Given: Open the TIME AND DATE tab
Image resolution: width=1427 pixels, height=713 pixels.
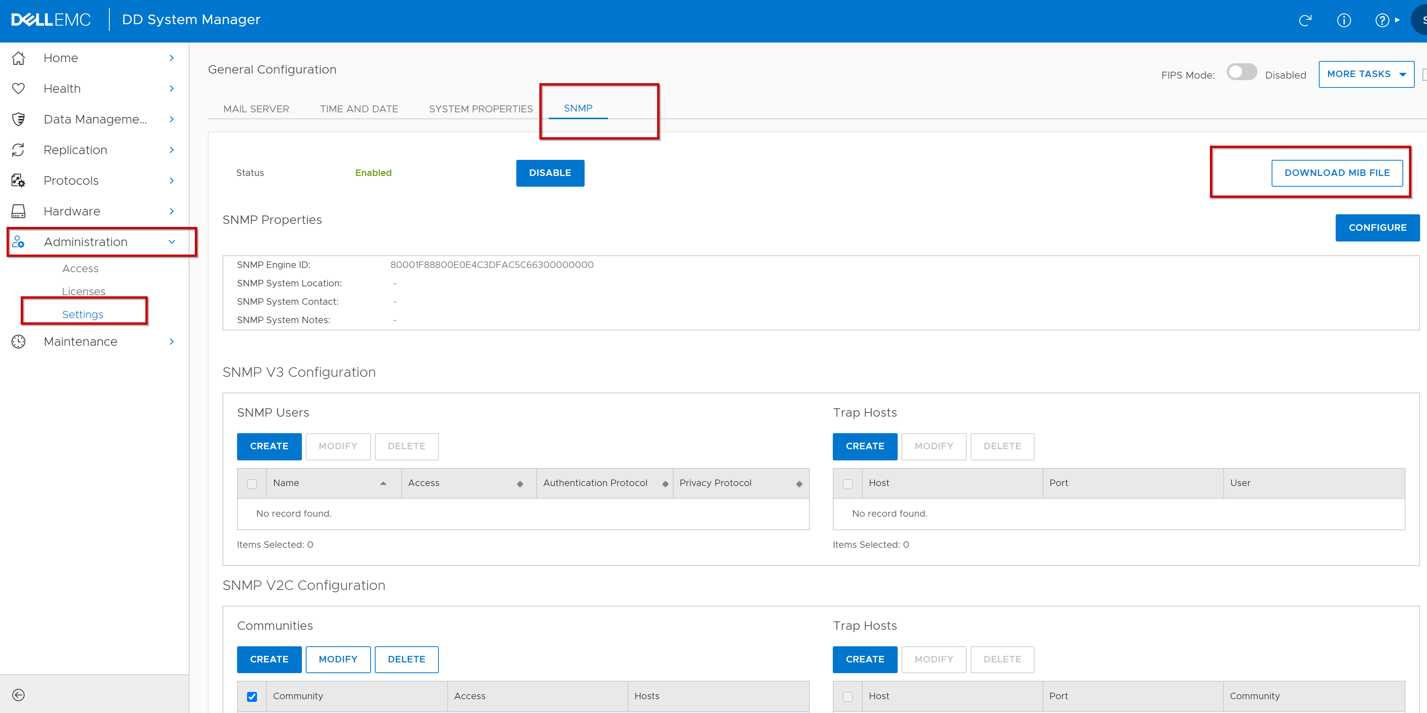Looking at the screenshot, I should pyautogui.click(x=359, y=108).
